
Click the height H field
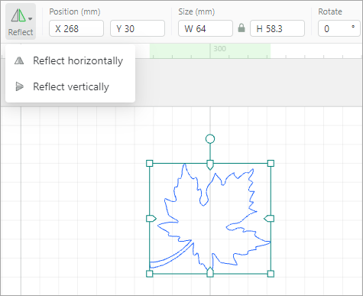277,28
